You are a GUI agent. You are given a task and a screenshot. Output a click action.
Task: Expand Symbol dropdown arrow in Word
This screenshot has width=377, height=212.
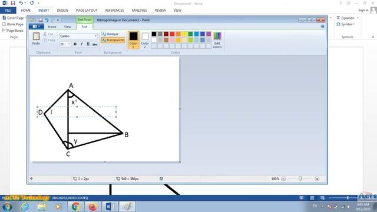coord(354,24)
